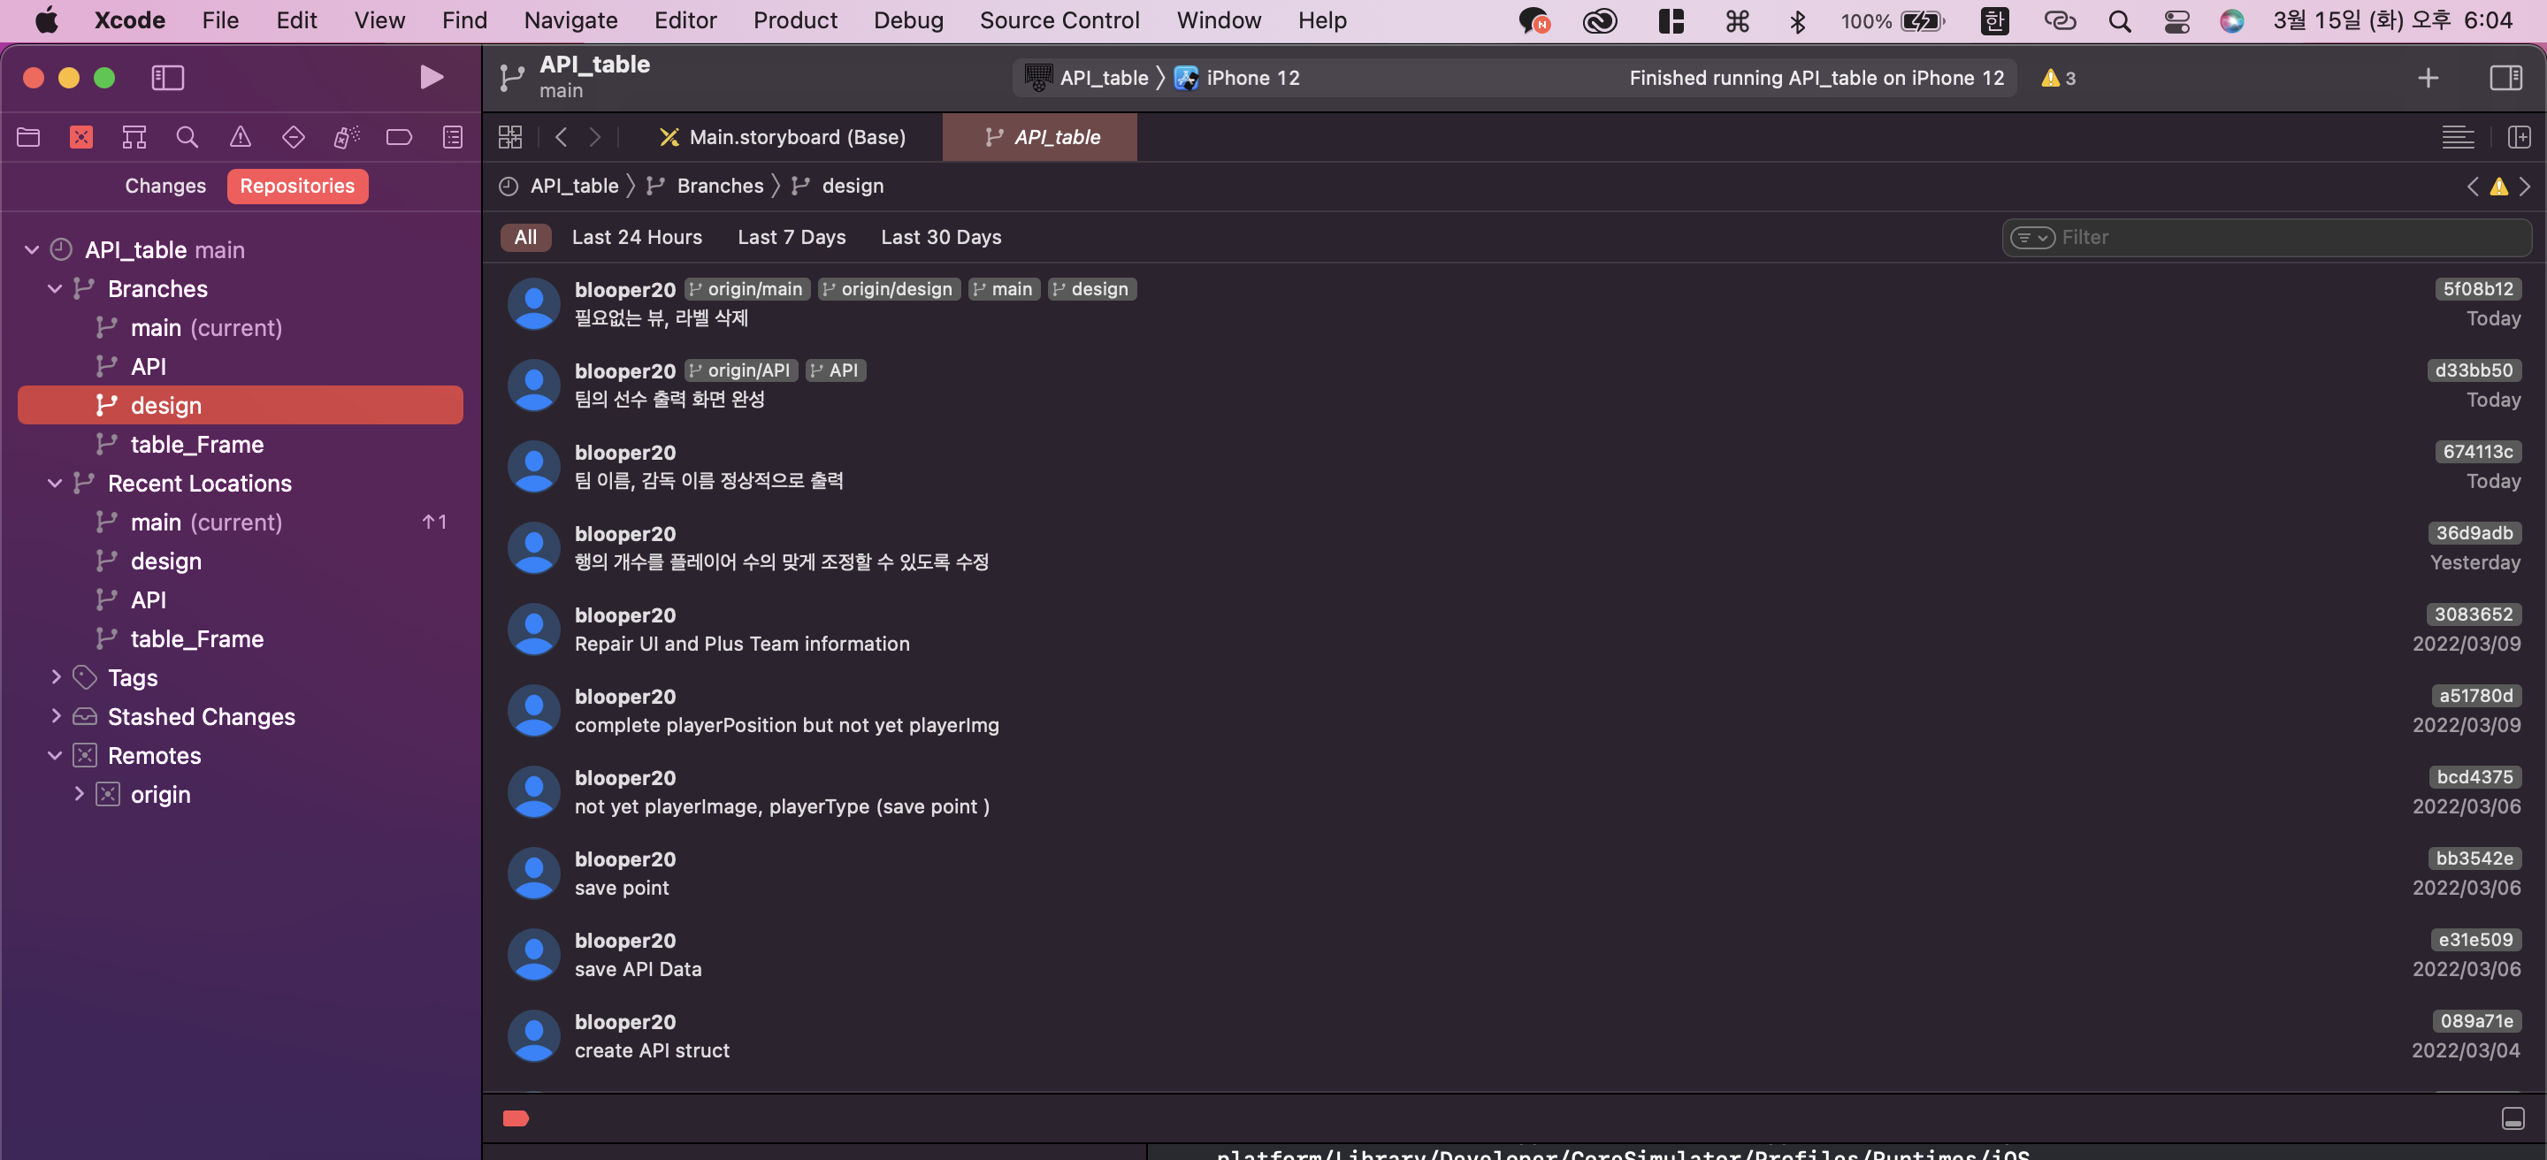Screen dimensions: 2547x1160
Task: Toggle the navigator sidebar panel
Action: [x=167, y=77]
